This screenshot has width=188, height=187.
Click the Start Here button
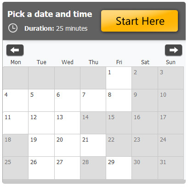139,21
